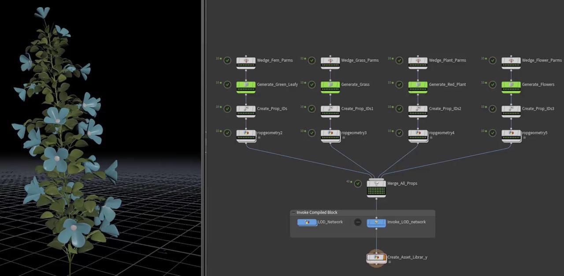Click the round minus button beside LOD_Network
Image resolution: width=564 pixels, height=276 pixels.
tap(358, 222)
